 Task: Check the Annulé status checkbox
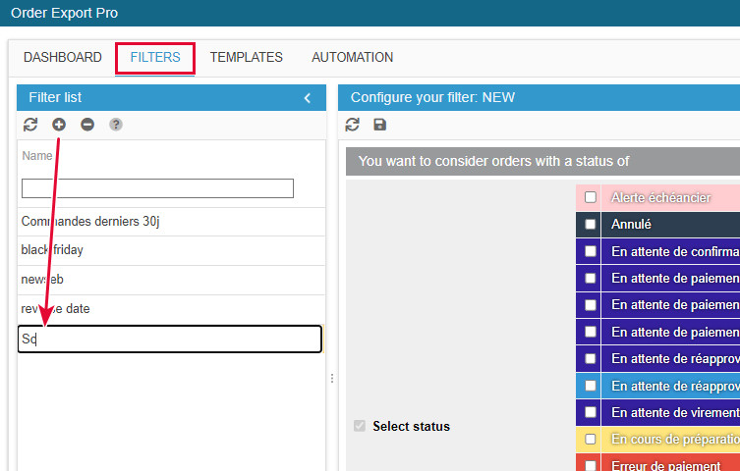click(591, 224)
